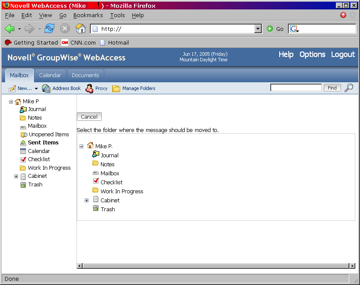Open the Forward button history dropdown
The width and height of the screenshot is (360, 285).
click(x=40, y=29)
